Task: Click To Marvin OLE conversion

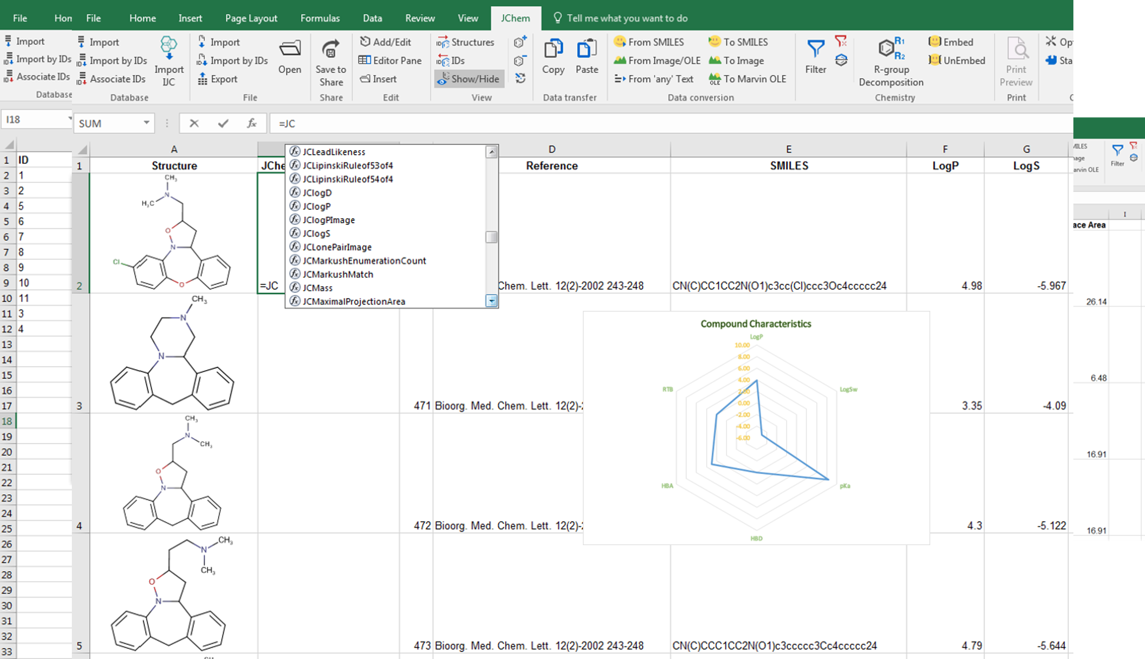Action: coord(747,79)
